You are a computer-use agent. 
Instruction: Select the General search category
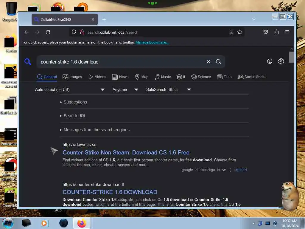tap(47, 77)
